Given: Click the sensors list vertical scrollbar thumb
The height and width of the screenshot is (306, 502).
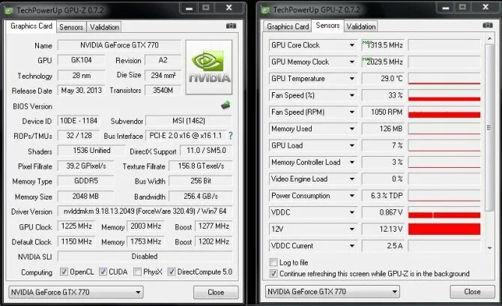Looking at the screenshot, I should click(489, 127).
